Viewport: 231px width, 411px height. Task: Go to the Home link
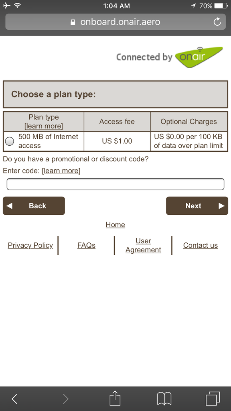115,225
